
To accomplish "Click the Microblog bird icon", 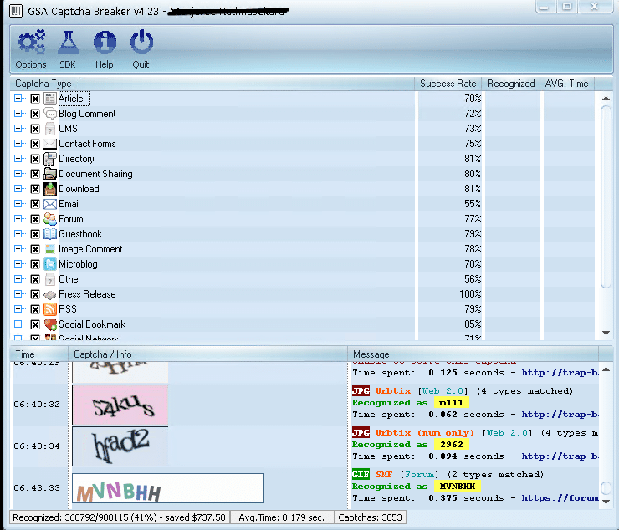I will pyautogui.click(x=50, y=264).
